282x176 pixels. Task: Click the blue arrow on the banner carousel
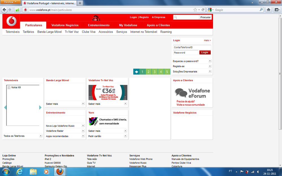click(x=136, y=71)
